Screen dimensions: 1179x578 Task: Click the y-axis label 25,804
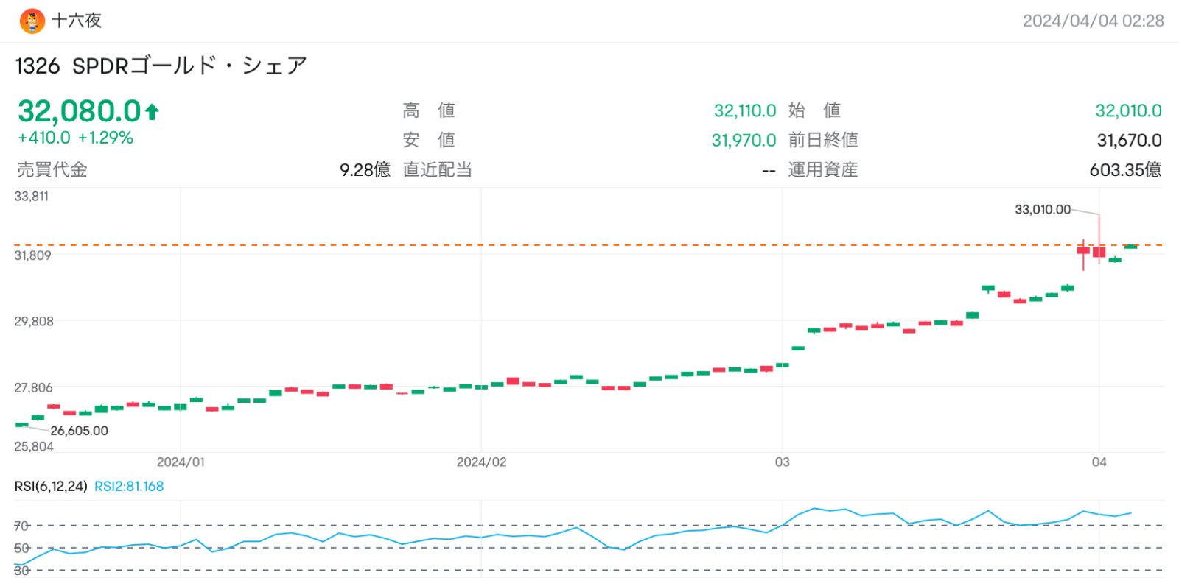[x=34, y=446]
